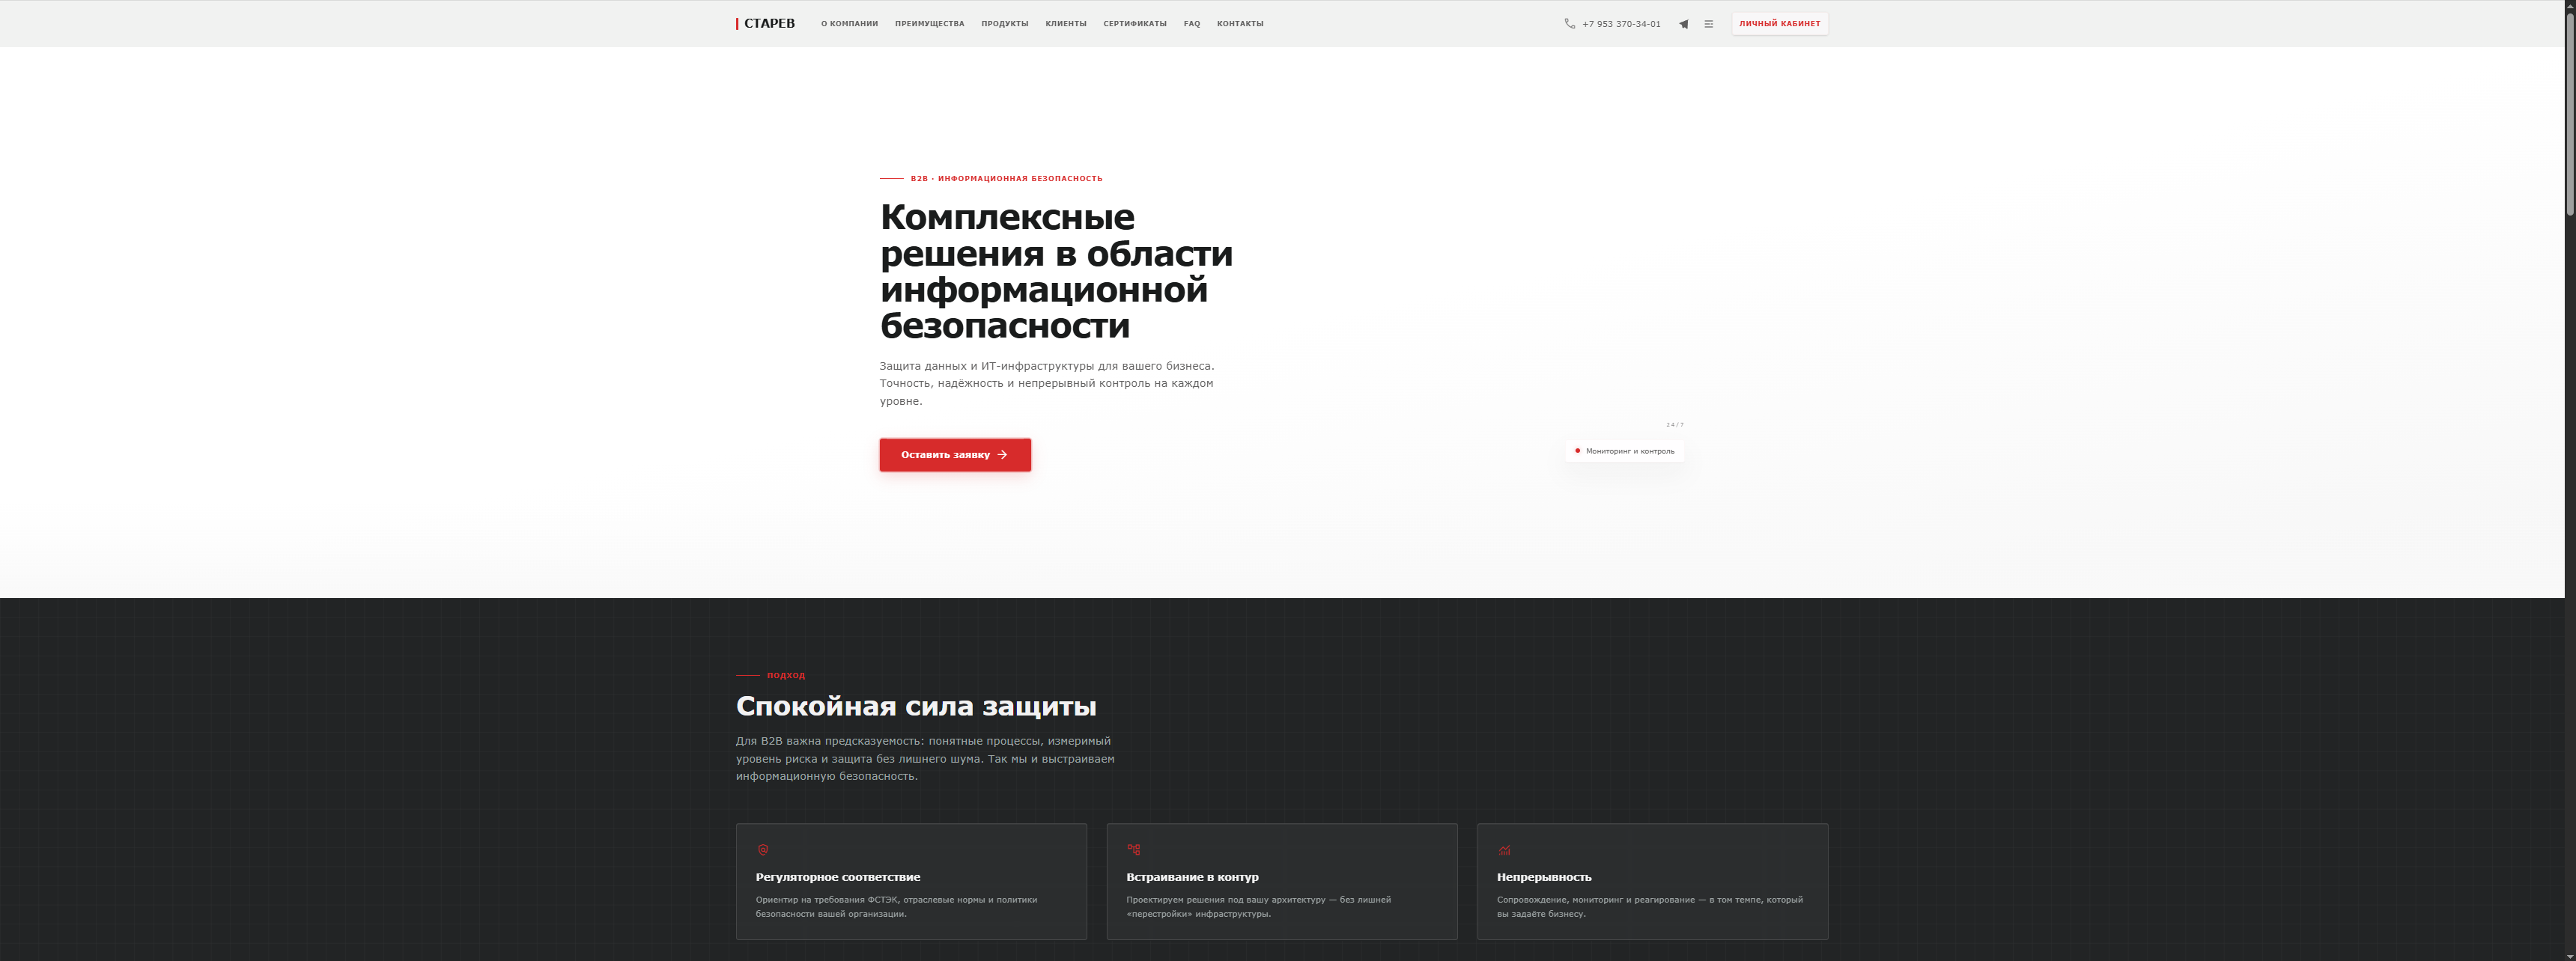Go to the FAQ nav link

(x=1191, y=24)
